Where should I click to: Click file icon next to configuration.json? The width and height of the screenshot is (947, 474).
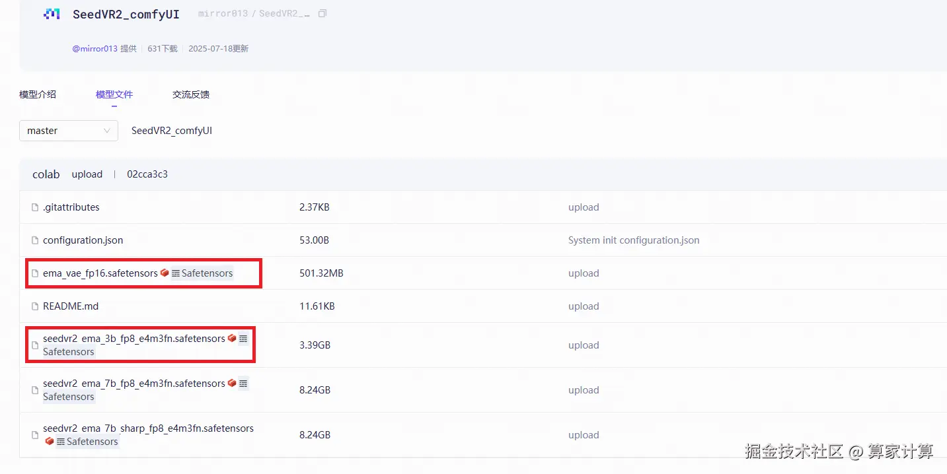click(36, 240)
